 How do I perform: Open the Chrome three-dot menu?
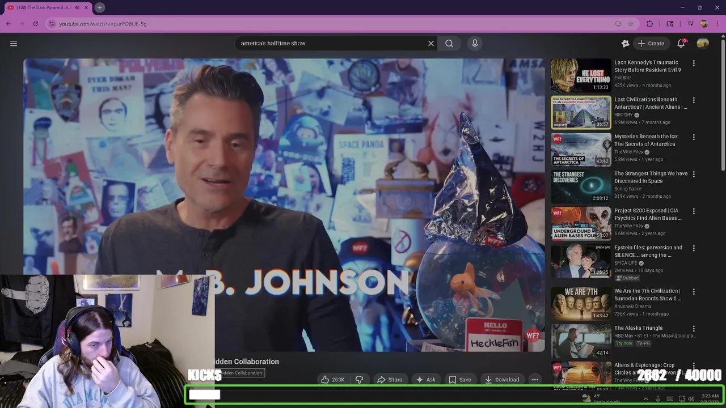pyautogui.click(x=717, y=24)
